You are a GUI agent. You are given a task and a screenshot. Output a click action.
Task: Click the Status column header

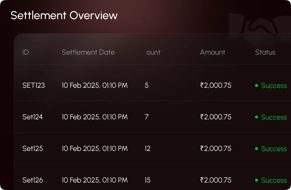(265, 52)
